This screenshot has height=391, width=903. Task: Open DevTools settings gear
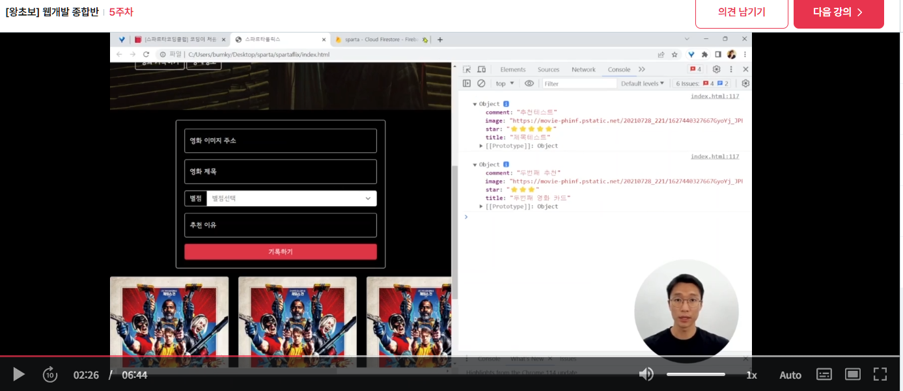coord(716,70)
